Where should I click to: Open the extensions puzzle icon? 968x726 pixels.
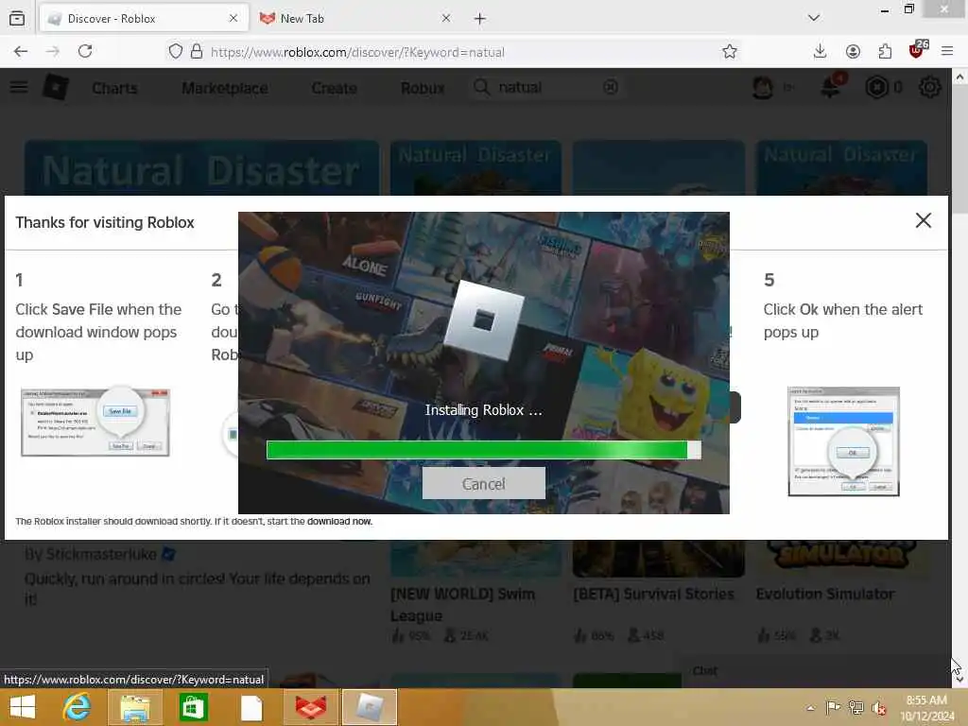point(885,51)
